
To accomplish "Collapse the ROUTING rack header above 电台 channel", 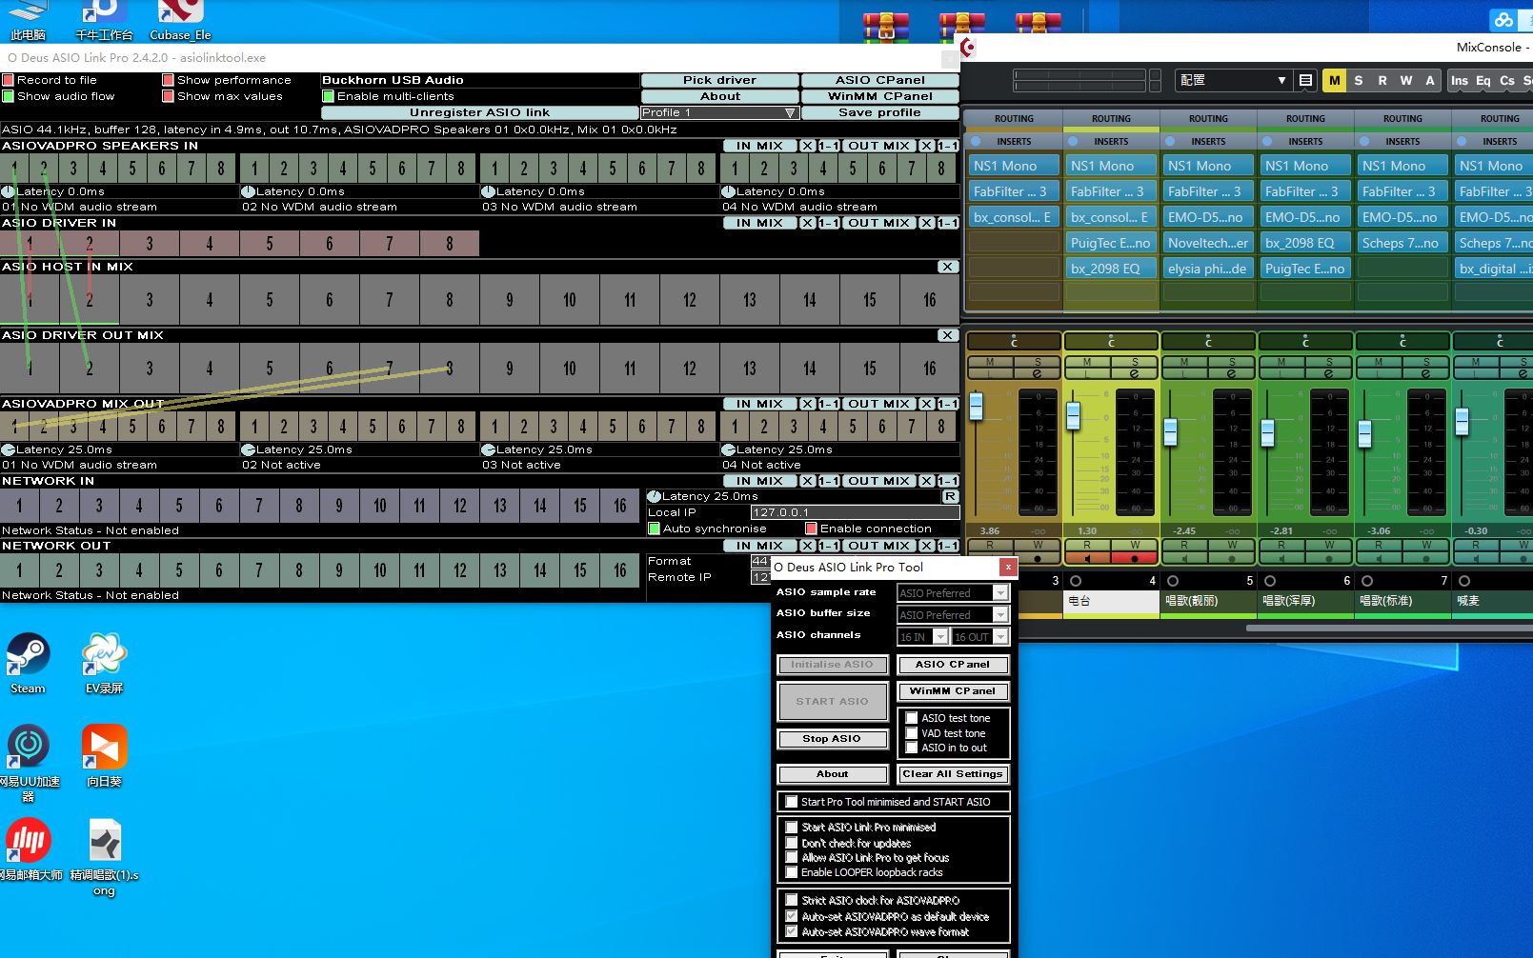I will pos(1111,119).
